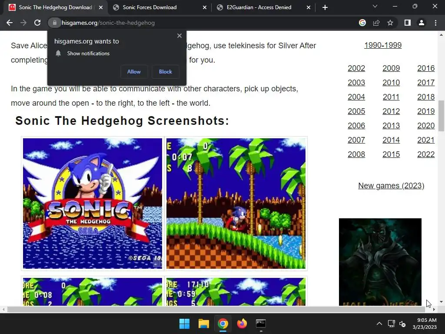Open the 2020 games link
The height and width of the screenshot is (334, 445).
[x=426, y=126]
